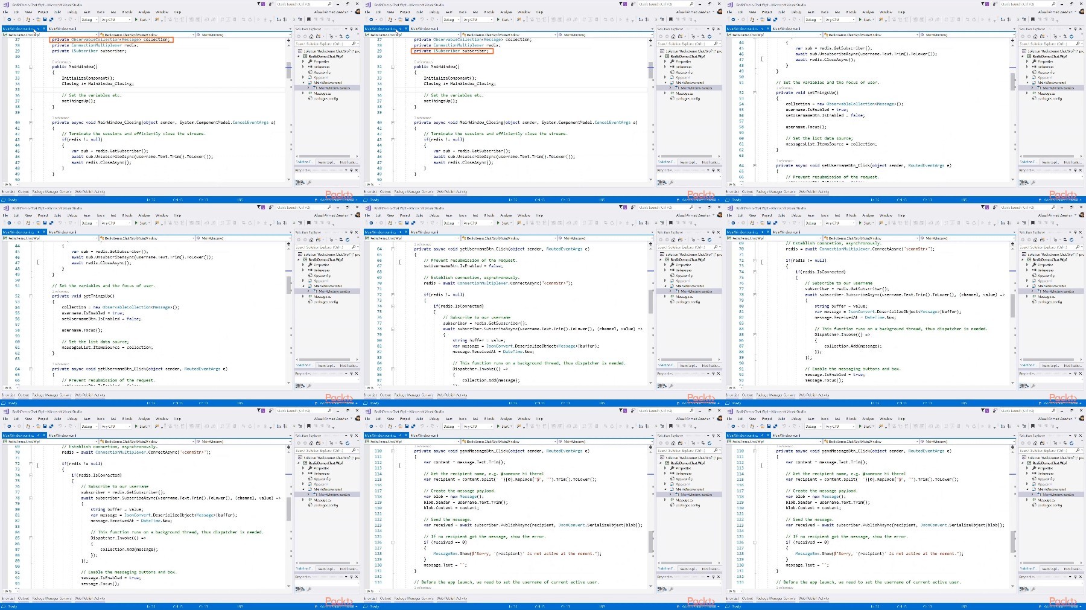Click Categorized properties icon in frame starting at line 64

coord(659,386)
